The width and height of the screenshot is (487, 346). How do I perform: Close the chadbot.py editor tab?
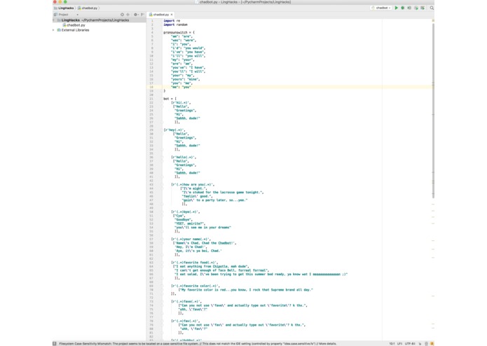172,15
